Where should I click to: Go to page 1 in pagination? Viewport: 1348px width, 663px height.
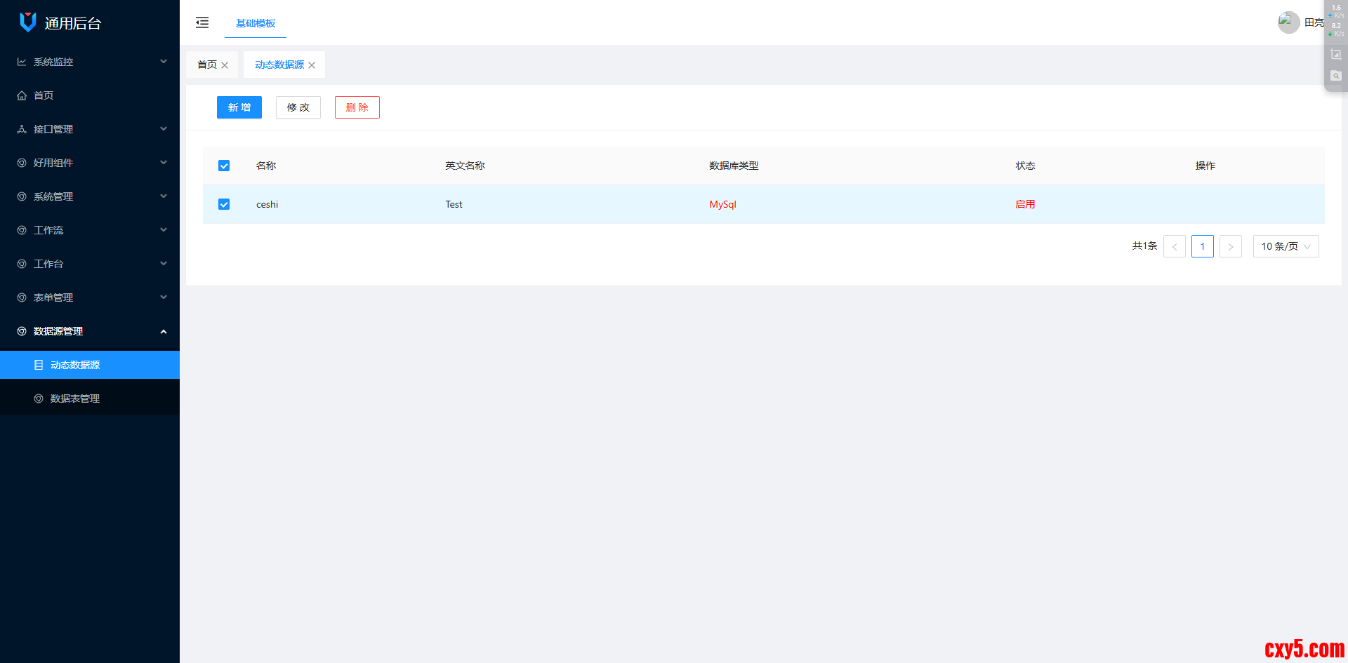click(x=1202, y=246)
